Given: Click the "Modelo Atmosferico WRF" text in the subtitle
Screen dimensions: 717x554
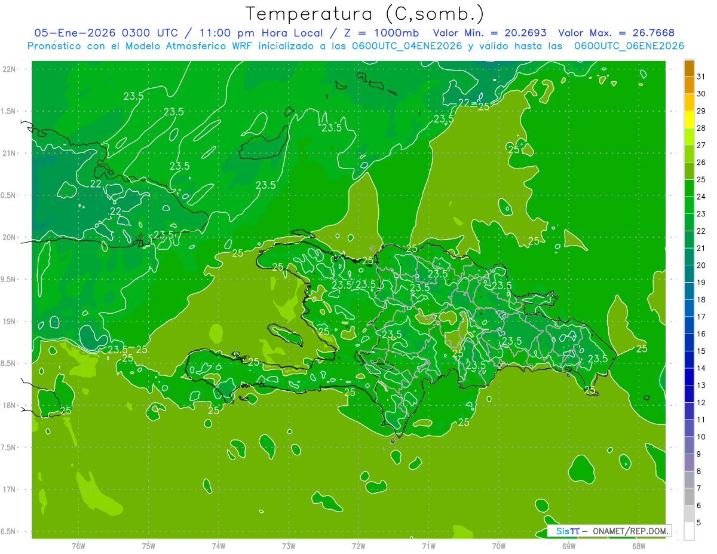Looking at the screenshot, I should (x=188, y=46).
